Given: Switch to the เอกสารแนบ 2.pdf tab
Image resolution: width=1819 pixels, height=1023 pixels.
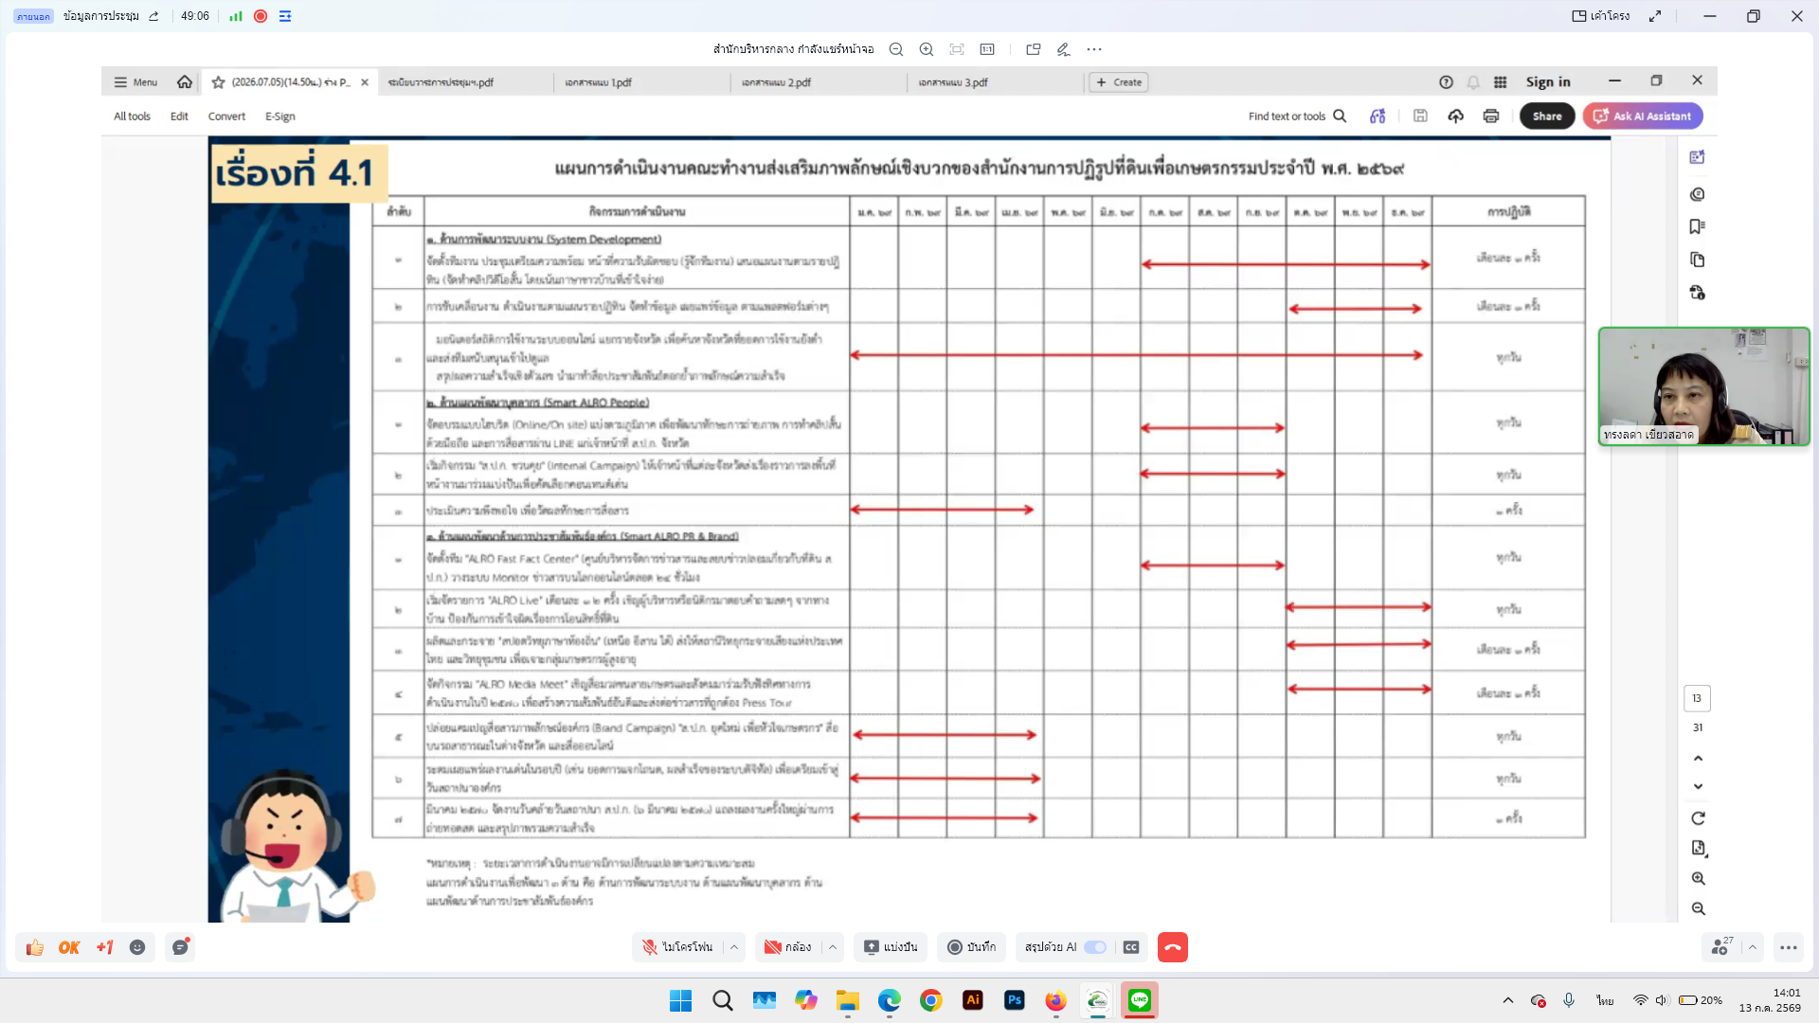Looking at the screenshot, I should (x=776, y=82).
